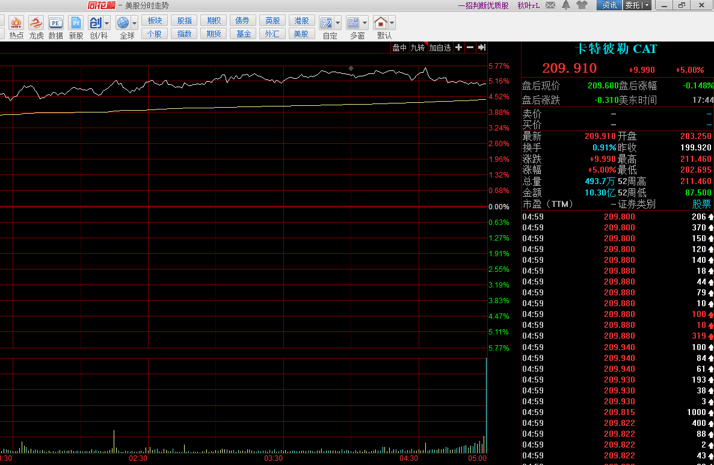Click the 秋叶rL username
The height and width of the screenshot is (465, 714).
coord(529,5)
